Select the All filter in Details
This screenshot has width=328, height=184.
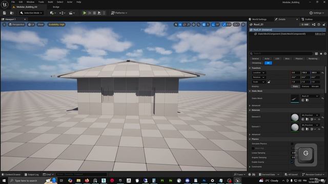coord(268,63)
